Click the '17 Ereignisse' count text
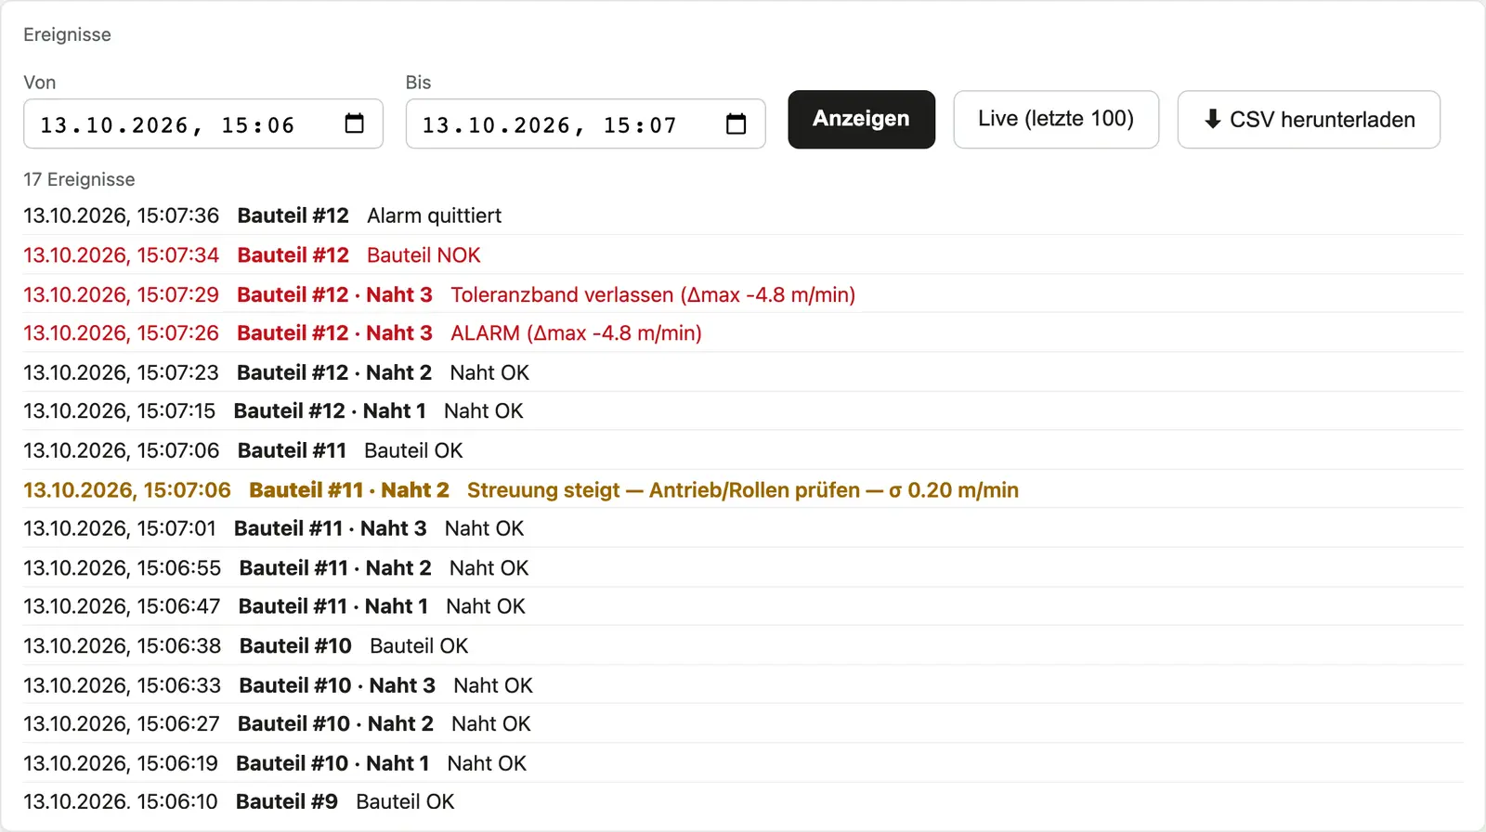1486x832 pixels. (x=79, y=179)
